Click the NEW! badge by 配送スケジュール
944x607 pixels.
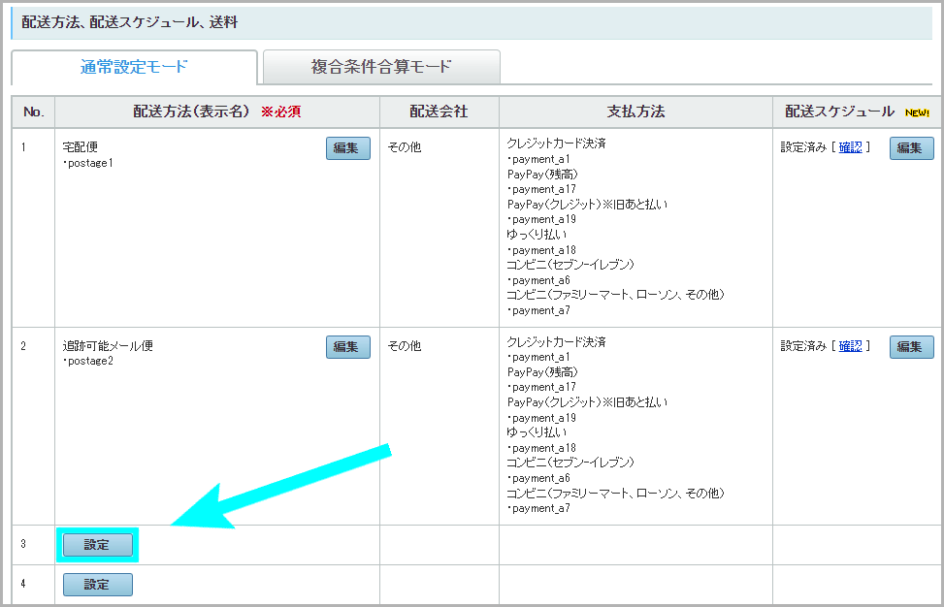[x=917, y=112]
